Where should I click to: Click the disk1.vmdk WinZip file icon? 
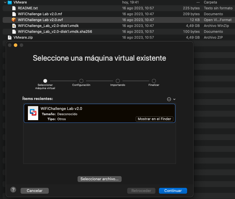(x=14, y=26)
